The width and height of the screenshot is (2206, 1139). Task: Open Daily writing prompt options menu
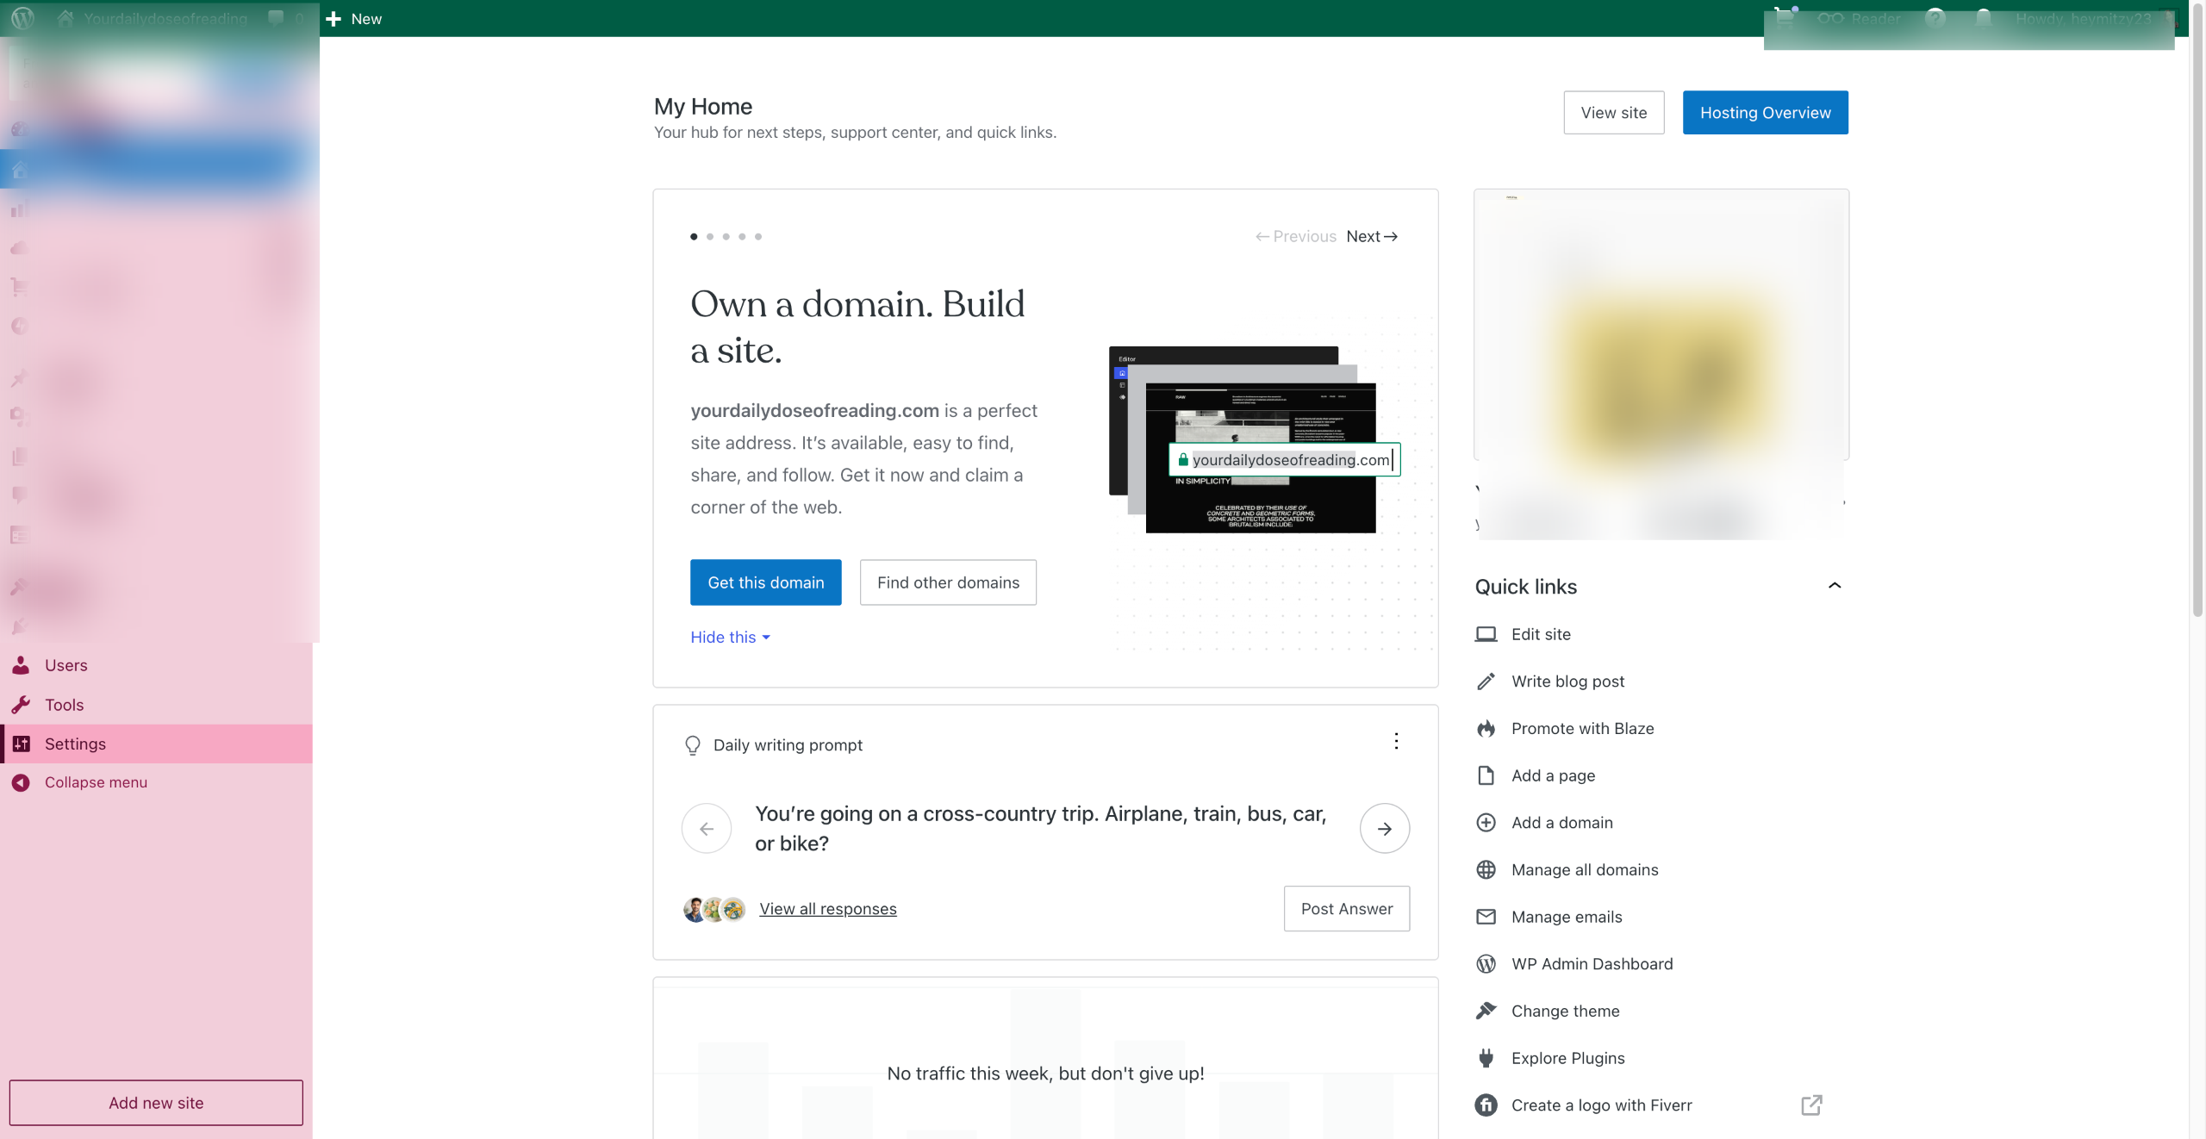point(1396,742)
